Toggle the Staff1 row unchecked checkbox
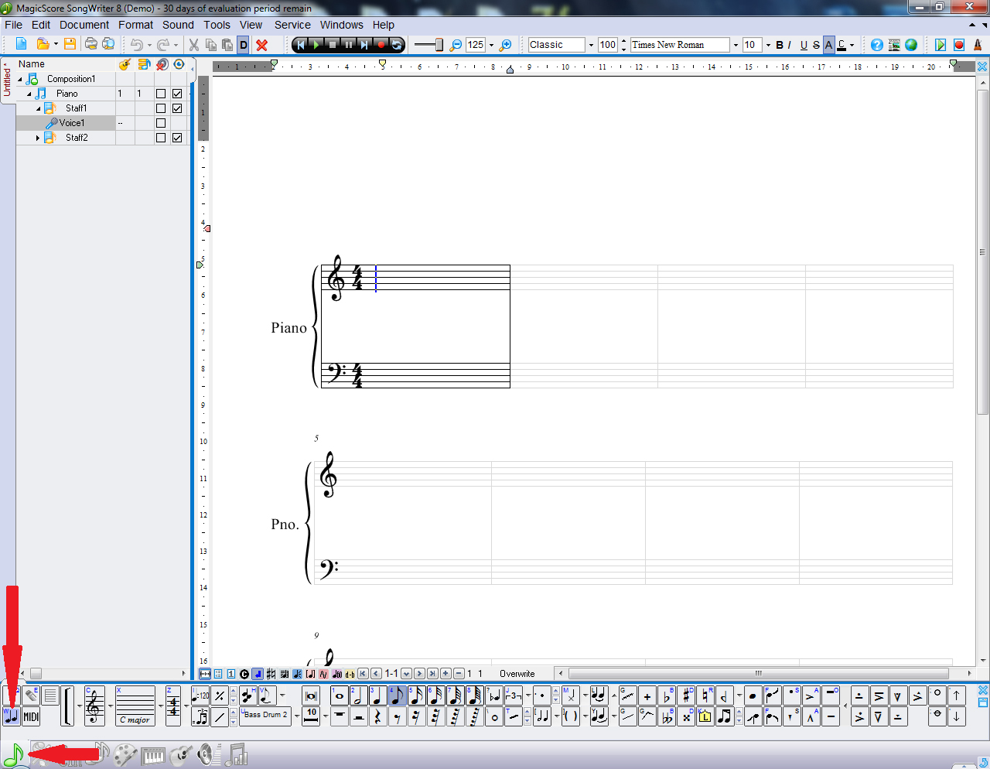 [161, 108]
